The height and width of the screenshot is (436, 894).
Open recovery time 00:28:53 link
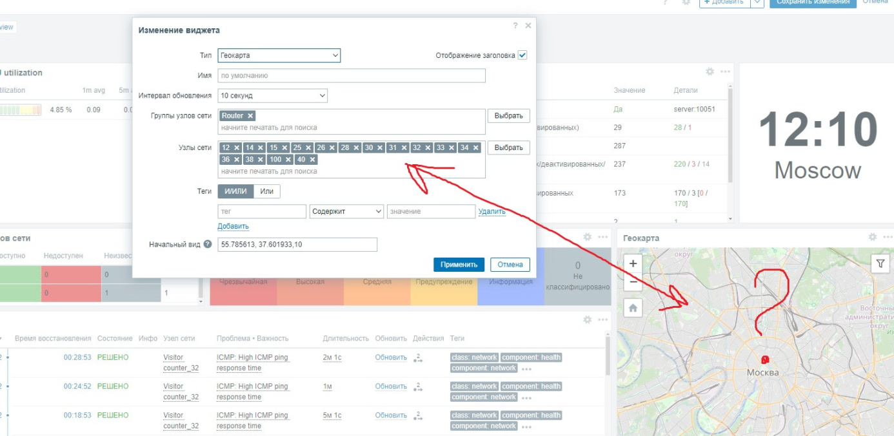pos(77,357)
